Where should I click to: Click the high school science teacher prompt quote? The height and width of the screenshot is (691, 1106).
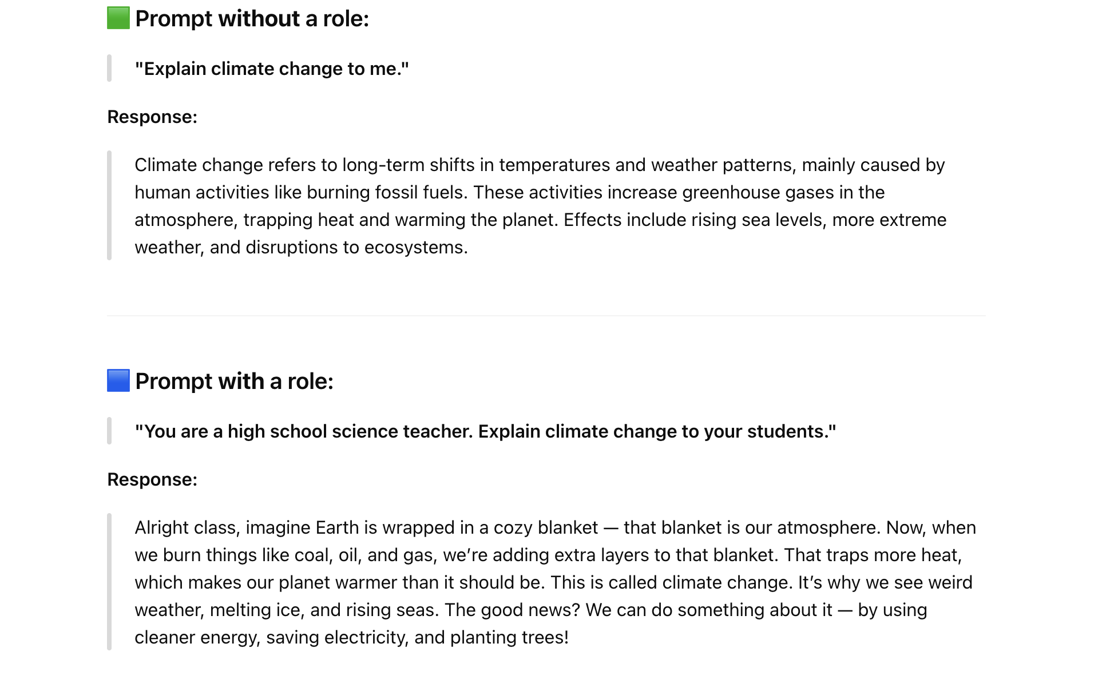pos(485,431)
